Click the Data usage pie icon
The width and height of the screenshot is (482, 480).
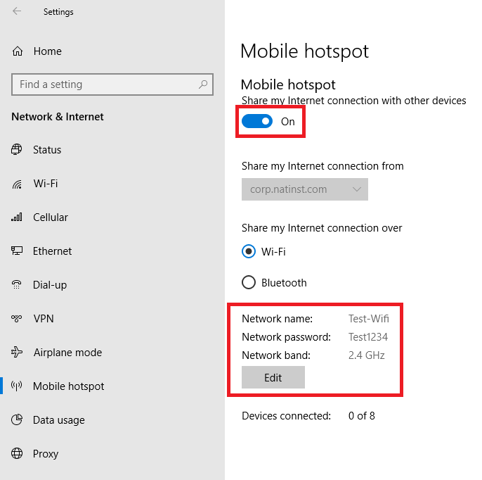(x=17, y=419)
